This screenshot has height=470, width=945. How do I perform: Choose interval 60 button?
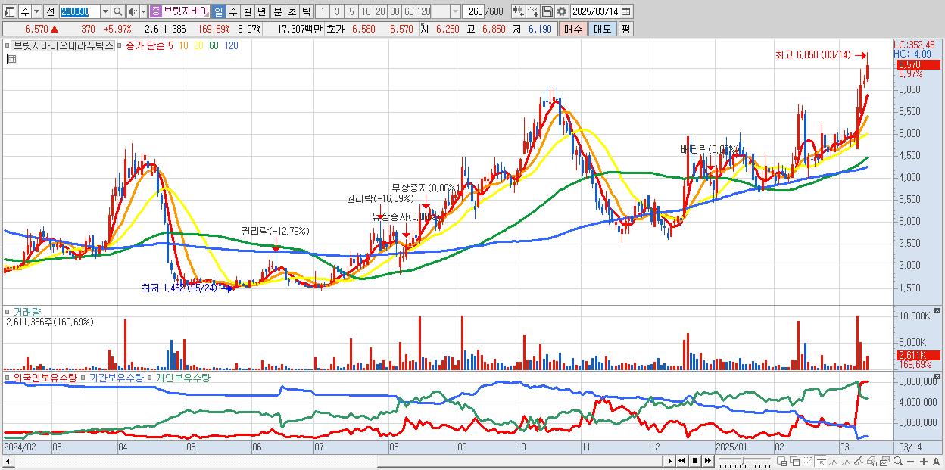click(x=409, y=12)
